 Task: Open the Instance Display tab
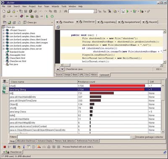coord(45,141)
